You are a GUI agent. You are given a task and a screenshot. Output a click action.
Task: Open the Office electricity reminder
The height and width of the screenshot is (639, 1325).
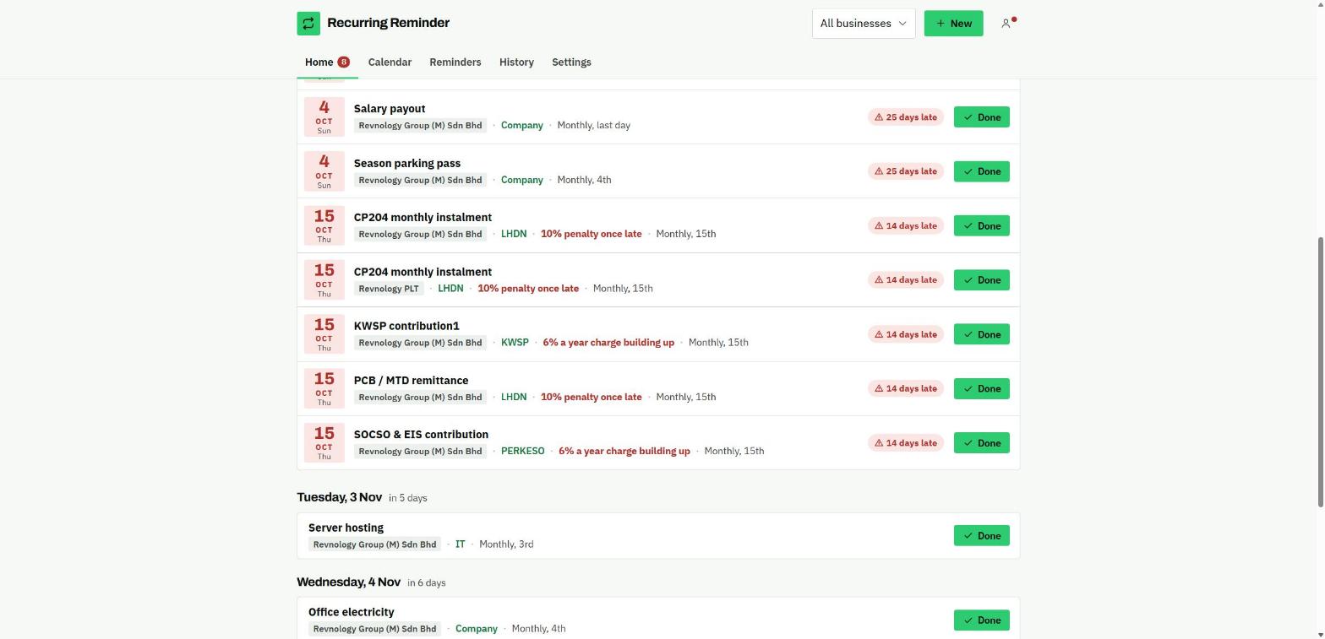click(x=352, y=612)
